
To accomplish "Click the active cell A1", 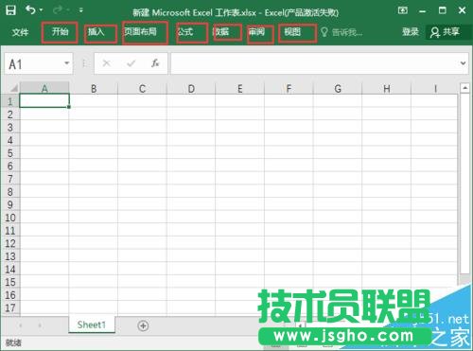I will tap(44, 101).
